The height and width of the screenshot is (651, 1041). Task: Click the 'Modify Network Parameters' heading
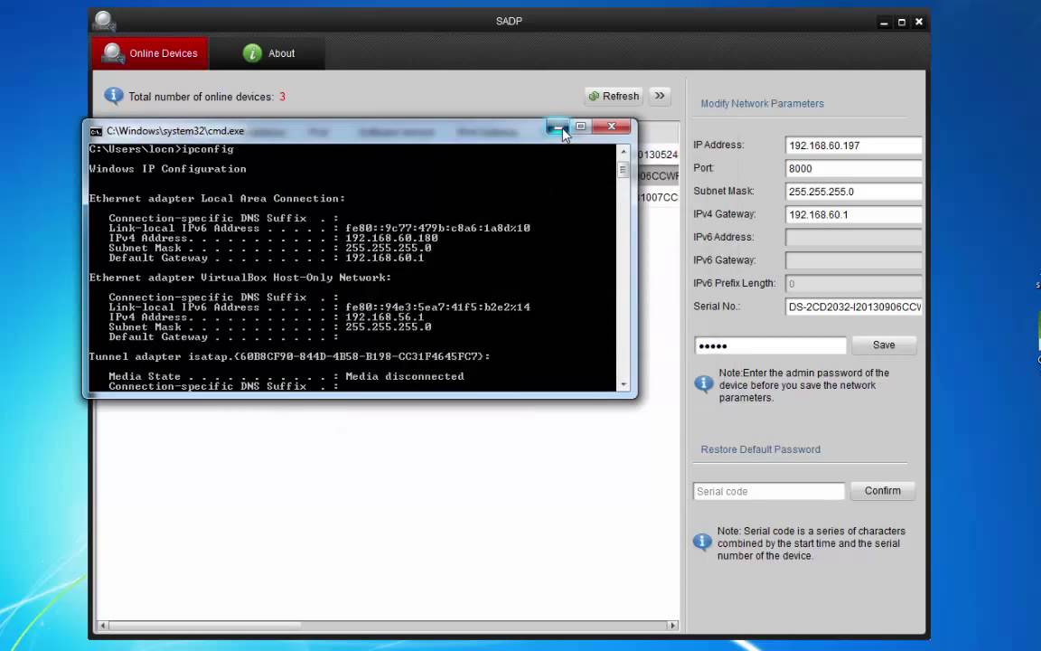click(762, 104)
